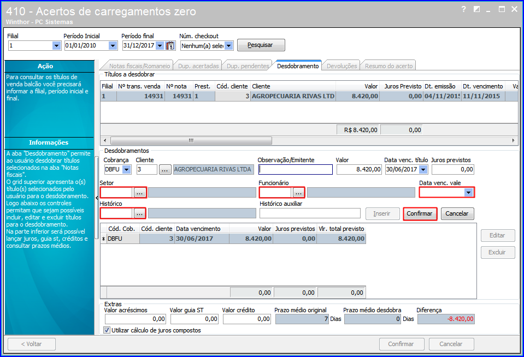This screenshot has width=524, height=357.
Task: Open Cliente lookup ellipsis button
Action: pyautogui.click(x=165, y=170)
